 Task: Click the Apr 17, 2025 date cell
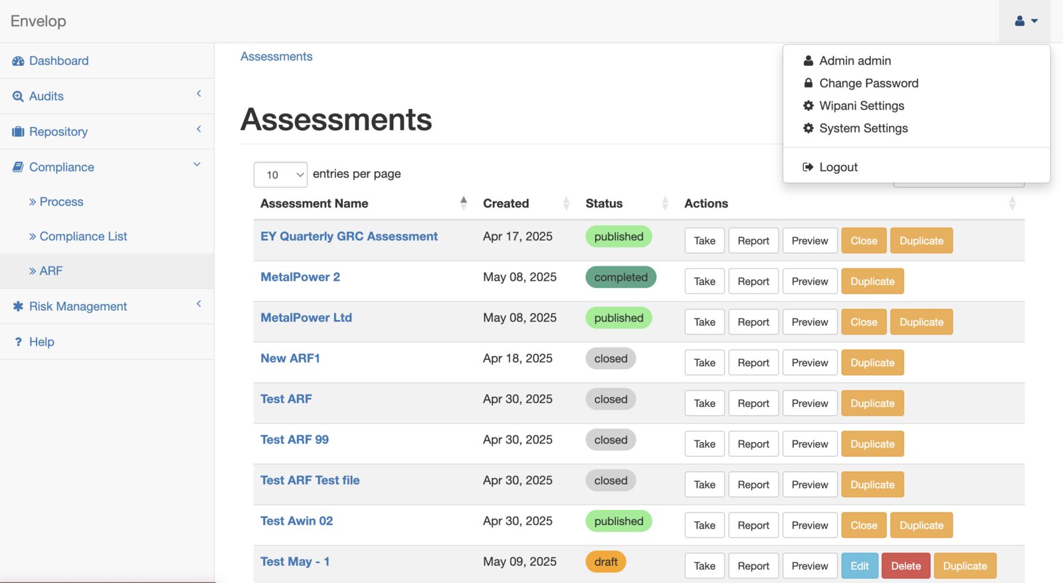tap(518, 236)
